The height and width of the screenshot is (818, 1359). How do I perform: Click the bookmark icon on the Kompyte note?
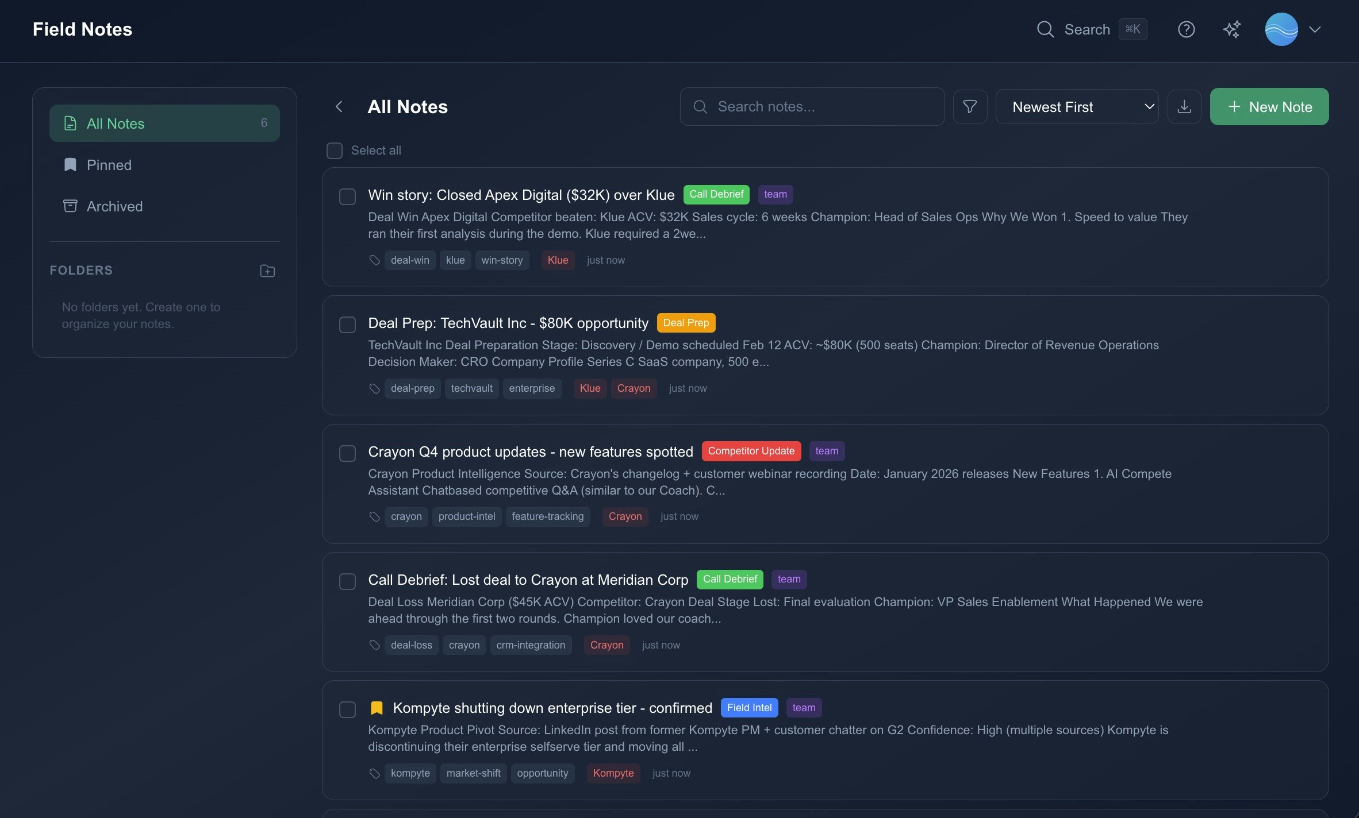pos(377,708)
